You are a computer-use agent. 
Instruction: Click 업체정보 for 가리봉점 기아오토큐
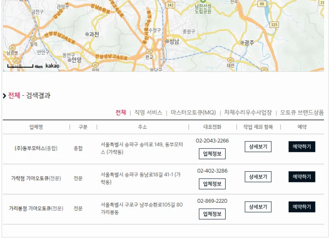click(212, 214)
